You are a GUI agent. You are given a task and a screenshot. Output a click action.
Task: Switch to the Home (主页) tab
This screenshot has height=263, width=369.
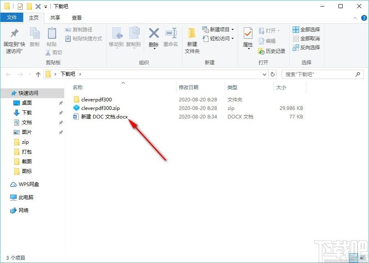pos(34,18)
